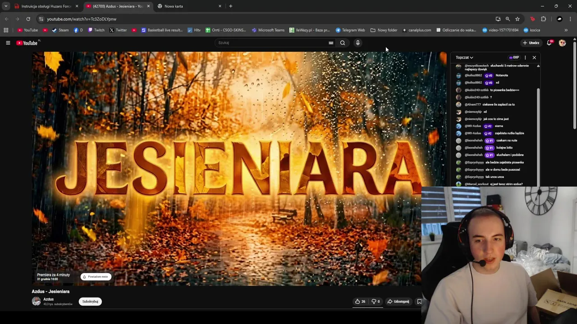Open the Hltv bookmark
577x324 pixels.
pyautogui.click(x=194, y=30)
